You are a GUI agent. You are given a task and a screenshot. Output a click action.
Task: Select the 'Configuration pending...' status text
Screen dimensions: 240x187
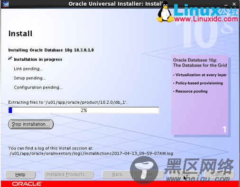[38, 88]
